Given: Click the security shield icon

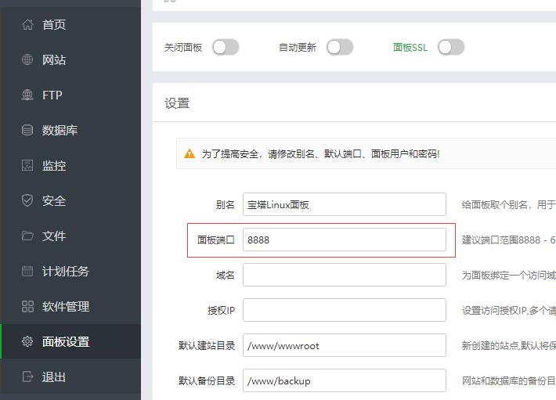Looking at the screenshot, I should pos(27,201).
